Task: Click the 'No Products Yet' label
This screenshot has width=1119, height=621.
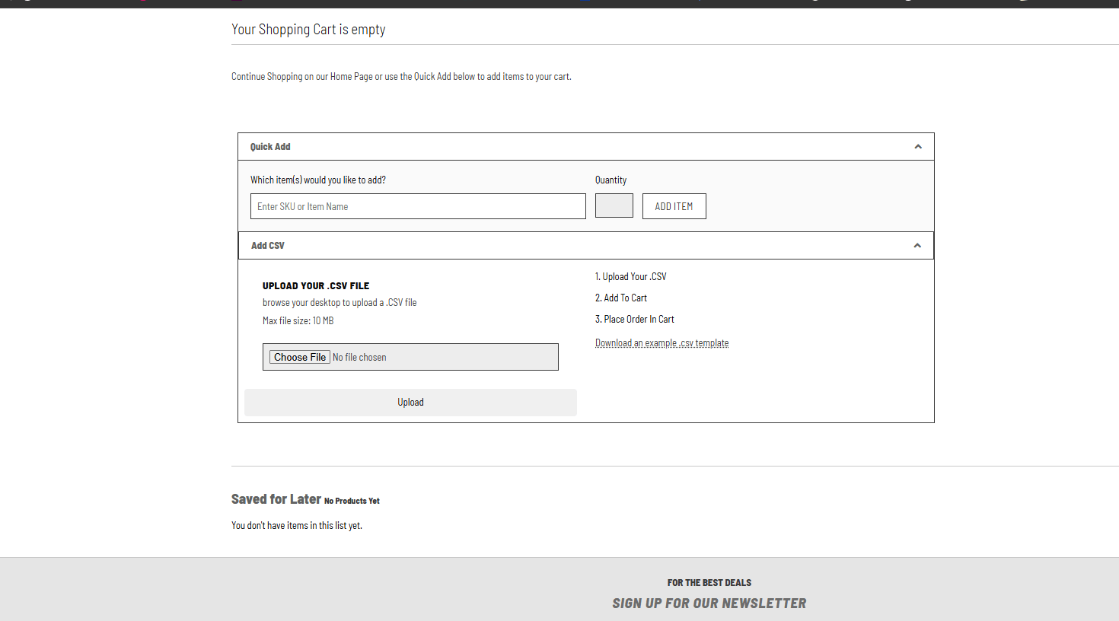Action: coord(352,501)
